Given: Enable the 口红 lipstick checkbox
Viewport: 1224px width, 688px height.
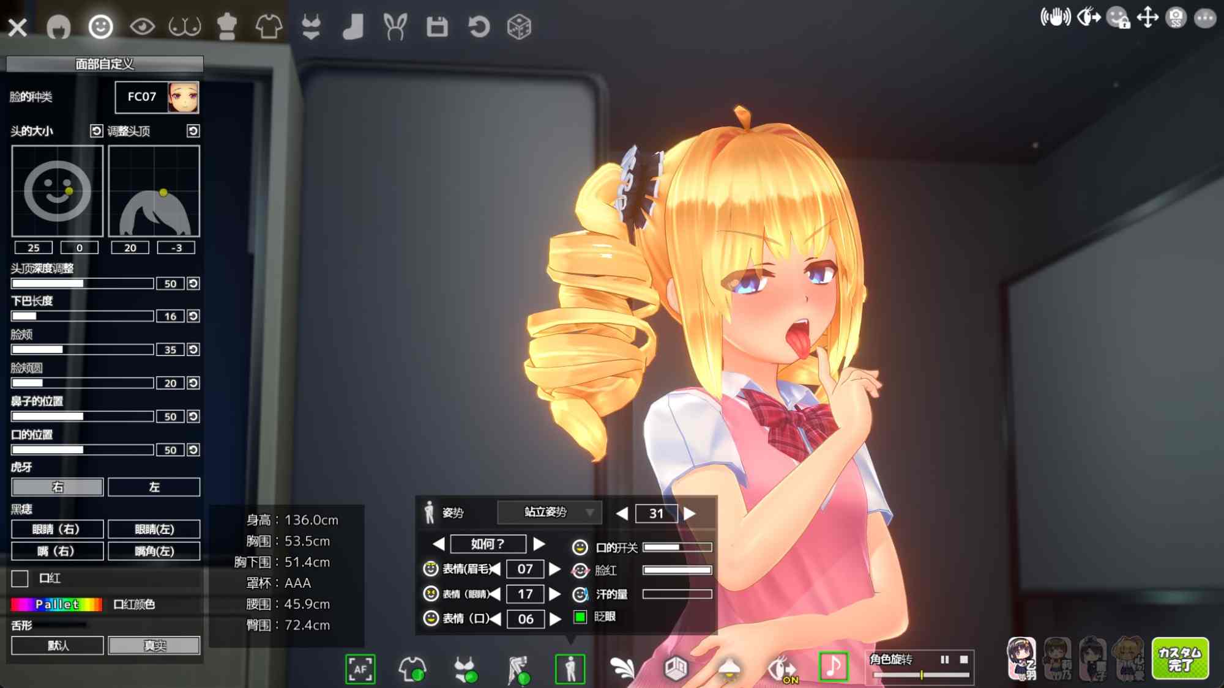Looking at the screenshot, I should [20, 578].
